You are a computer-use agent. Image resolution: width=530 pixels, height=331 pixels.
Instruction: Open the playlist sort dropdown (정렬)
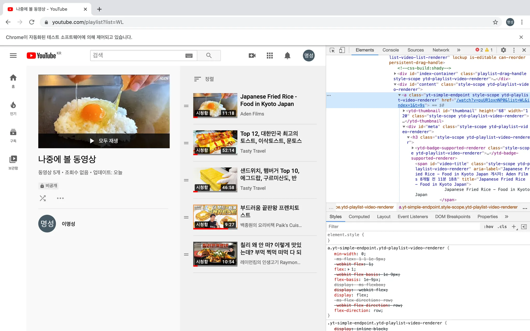(204, 79)
